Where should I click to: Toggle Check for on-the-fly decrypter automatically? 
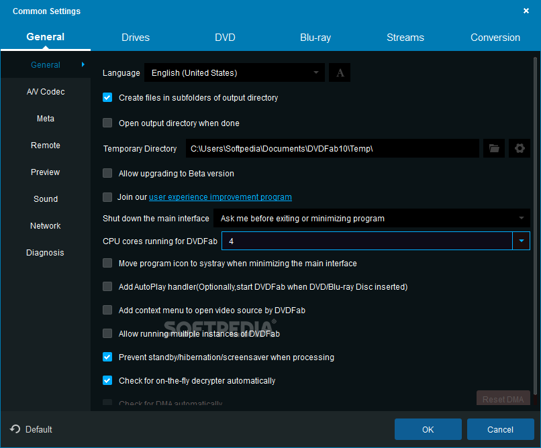[107, 380]
